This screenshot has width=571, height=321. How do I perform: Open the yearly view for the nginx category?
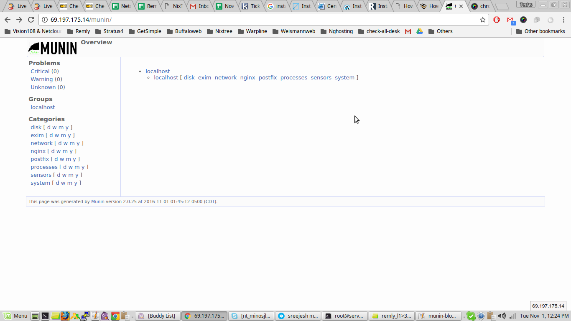[71, 151]
